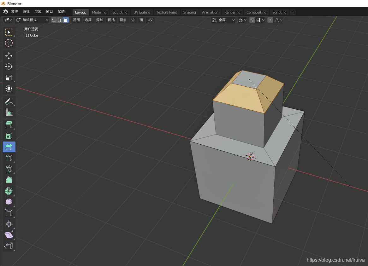Viewport: 368px width, 266px height.
Task: Open the pivot point dropdown
Action: click(242, 20)
